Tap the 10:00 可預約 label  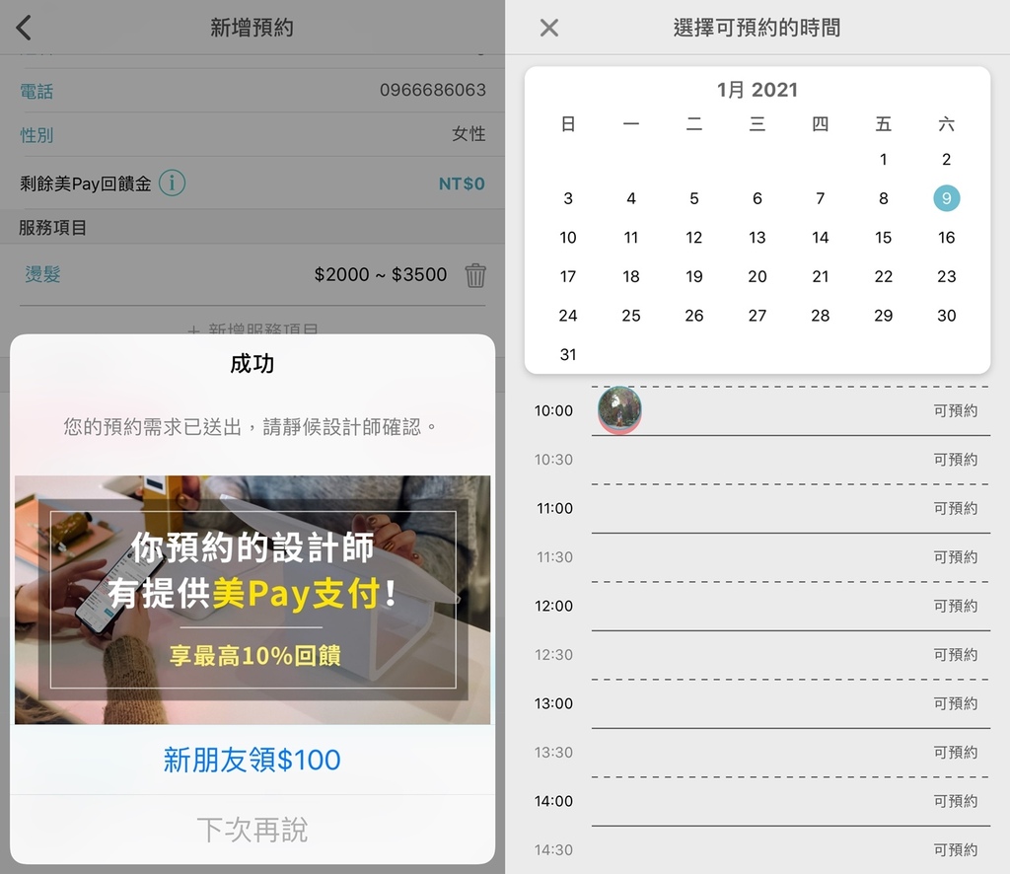[955, 411]
